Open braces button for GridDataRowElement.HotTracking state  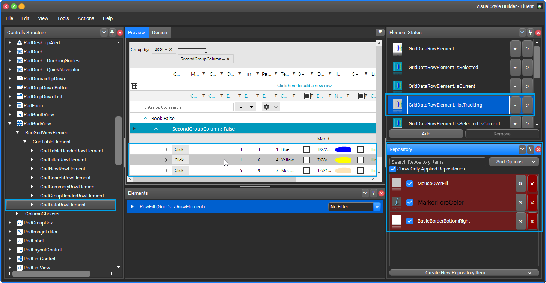[527, 105]
